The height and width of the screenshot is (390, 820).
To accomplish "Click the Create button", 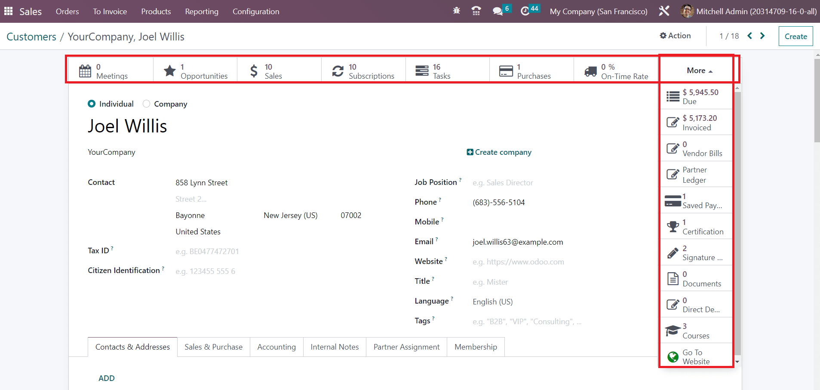I will point(795,37).
